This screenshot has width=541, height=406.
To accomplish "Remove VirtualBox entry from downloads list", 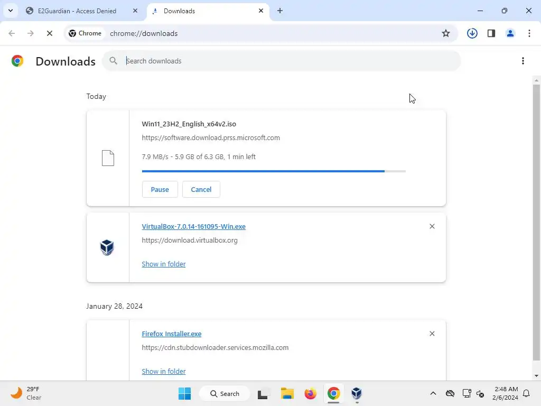I will [x=432, y=226].
